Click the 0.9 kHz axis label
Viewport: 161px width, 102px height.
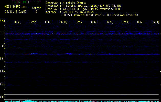point(2,59)
